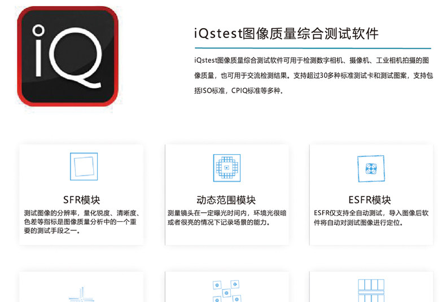Click the scattered squares module icon

coord(227,291)
